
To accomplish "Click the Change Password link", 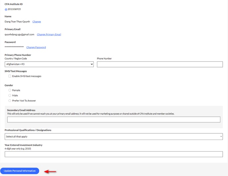I will point(36,47).
